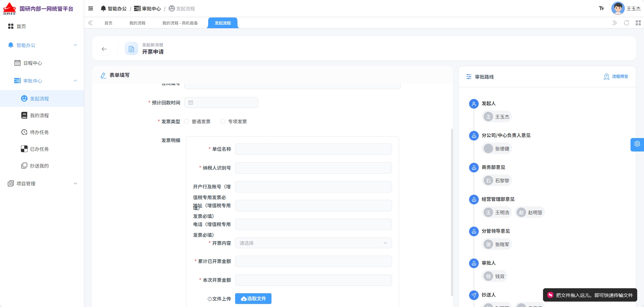644x307 pixels.
Task: Select the 专项发票 radio option
Action: tap(223, 121)
